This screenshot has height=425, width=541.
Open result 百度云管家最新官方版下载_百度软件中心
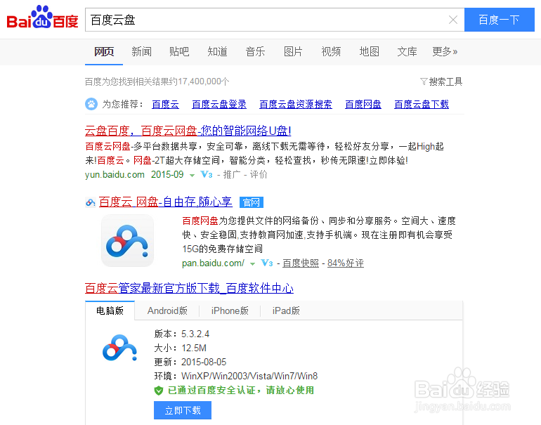(189, 288)
